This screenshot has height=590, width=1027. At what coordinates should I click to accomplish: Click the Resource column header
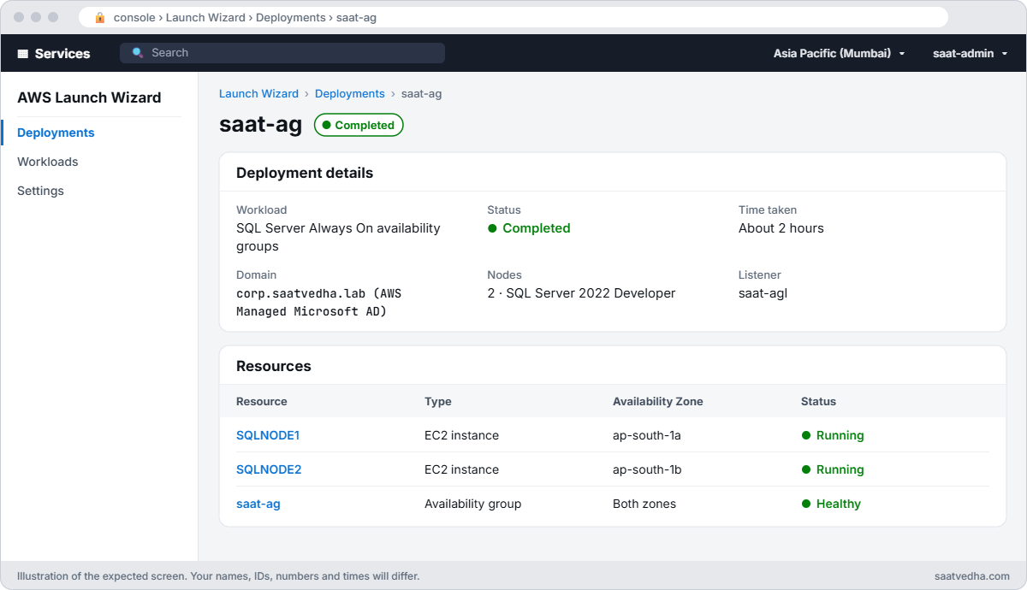[262, 401]
